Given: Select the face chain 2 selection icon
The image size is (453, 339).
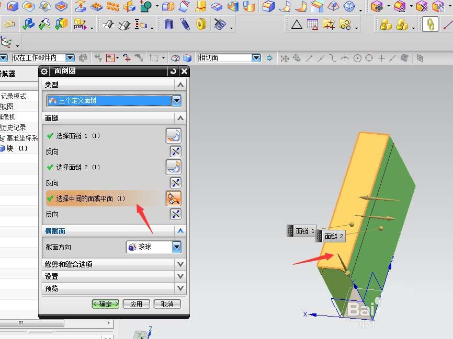Looking at the screenshot, I should pos(174,167).
